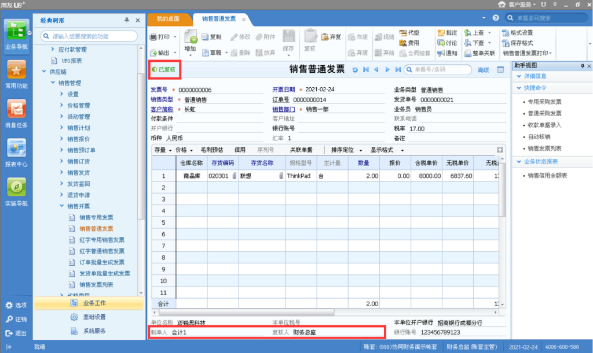
Task: Pin the 经典树形 panel
Action: tap(127, 20)
